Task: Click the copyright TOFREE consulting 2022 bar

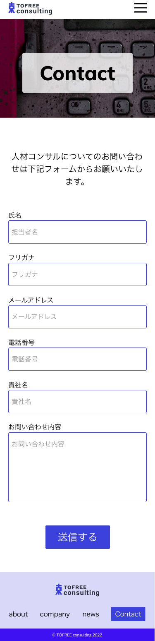Action: (77, 635)
